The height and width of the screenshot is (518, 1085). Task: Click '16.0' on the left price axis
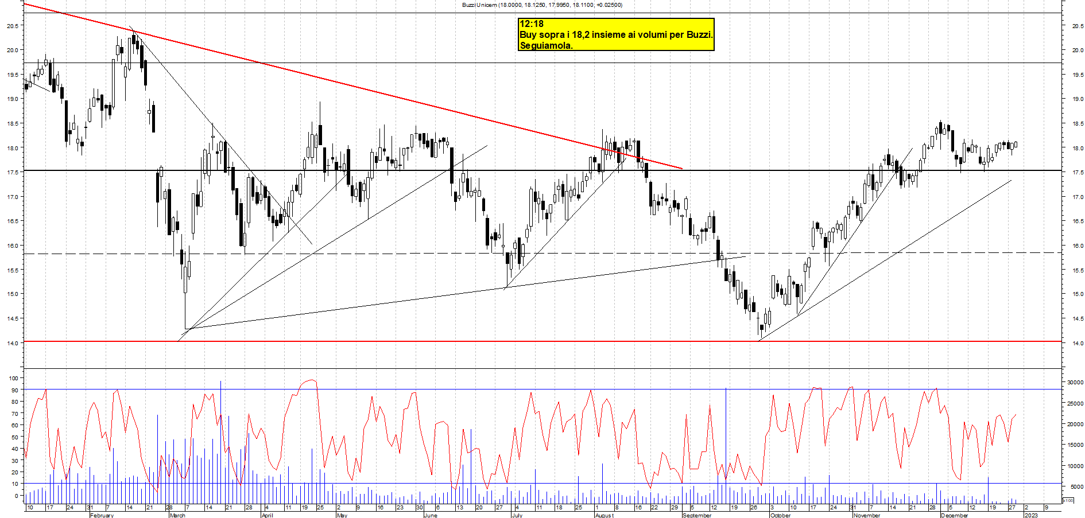[x=12, y=246]
